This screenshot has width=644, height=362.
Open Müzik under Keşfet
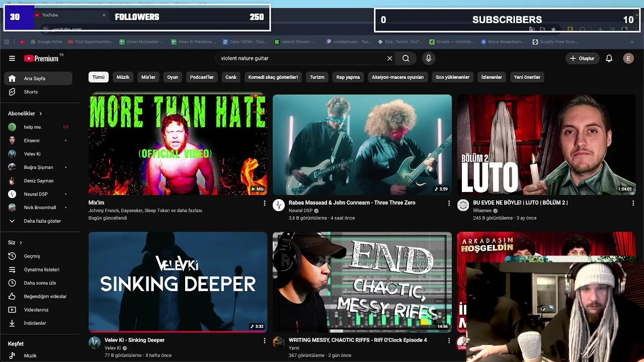click(x=38, y=355)
